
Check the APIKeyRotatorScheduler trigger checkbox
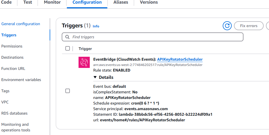(x=68, y=91)
